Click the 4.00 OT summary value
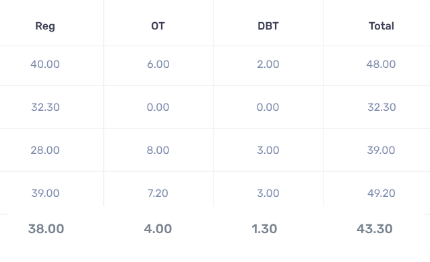 pyautogui.click(x=158, y=228)
